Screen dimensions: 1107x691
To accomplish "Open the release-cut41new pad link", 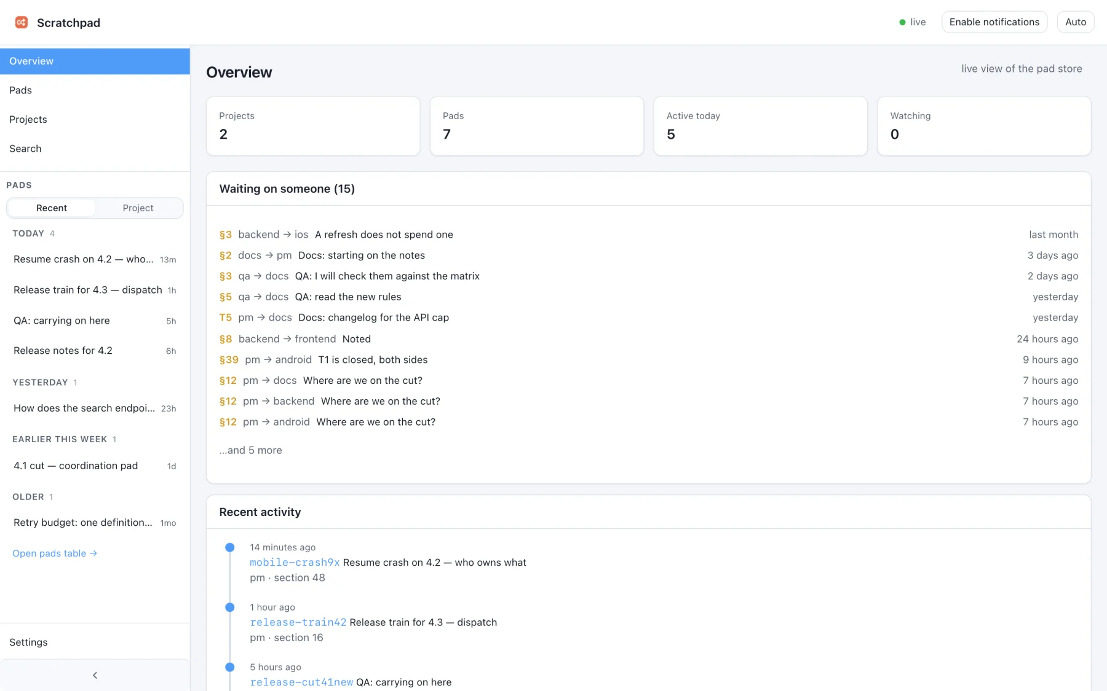I will [x=301, y=682].
